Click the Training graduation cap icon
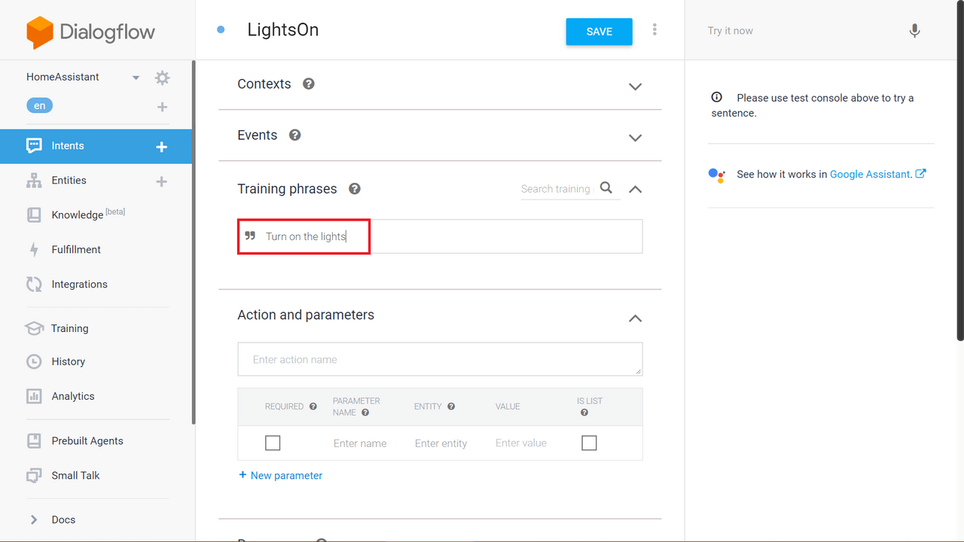Viewport: 964px width, 542px height. [x=34, y=328]
